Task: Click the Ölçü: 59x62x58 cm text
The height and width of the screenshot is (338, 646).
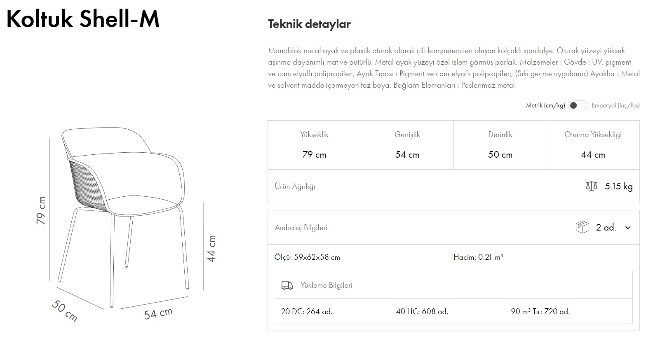Action: (307, 256)
